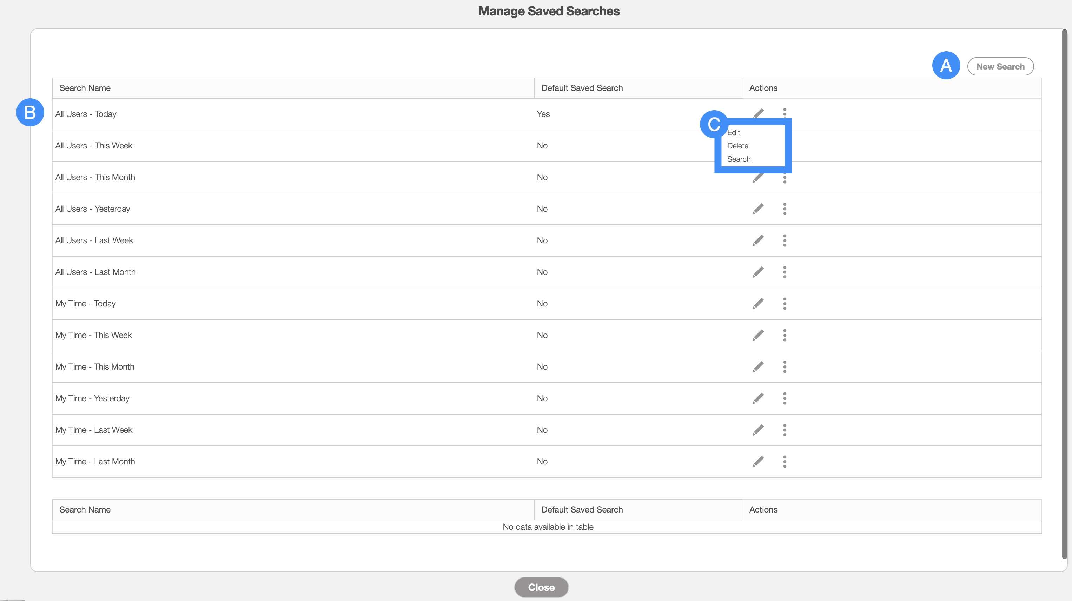Click the dialog's vertical scrollbar

pos(1064,291)
